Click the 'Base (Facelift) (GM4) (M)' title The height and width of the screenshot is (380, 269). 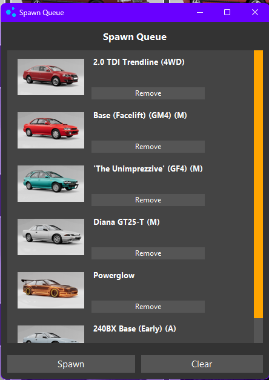140,115
